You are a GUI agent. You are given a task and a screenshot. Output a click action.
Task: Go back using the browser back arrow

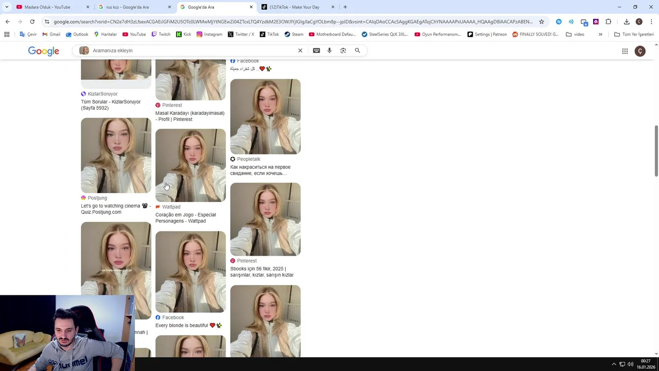click(x=7, y=22)
